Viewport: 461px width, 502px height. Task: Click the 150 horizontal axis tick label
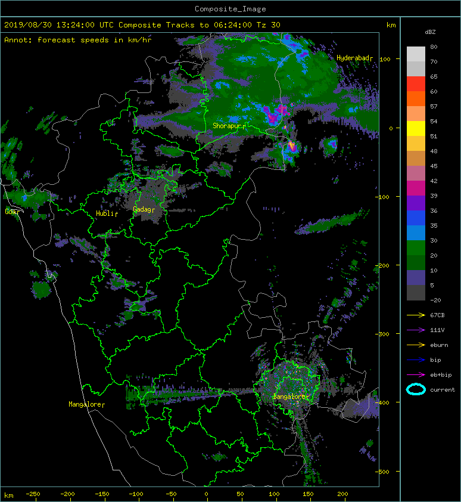[308, 494]
